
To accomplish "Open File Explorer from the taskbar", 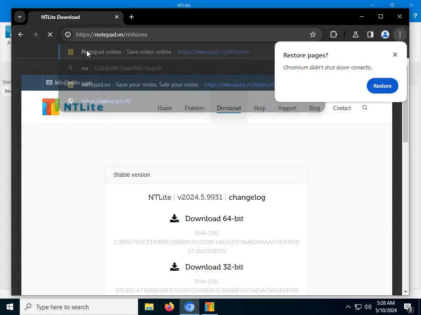I will point(149,307).
